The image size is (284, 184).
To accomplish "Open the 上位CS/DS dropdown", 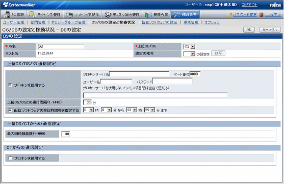I will [189, 46].
